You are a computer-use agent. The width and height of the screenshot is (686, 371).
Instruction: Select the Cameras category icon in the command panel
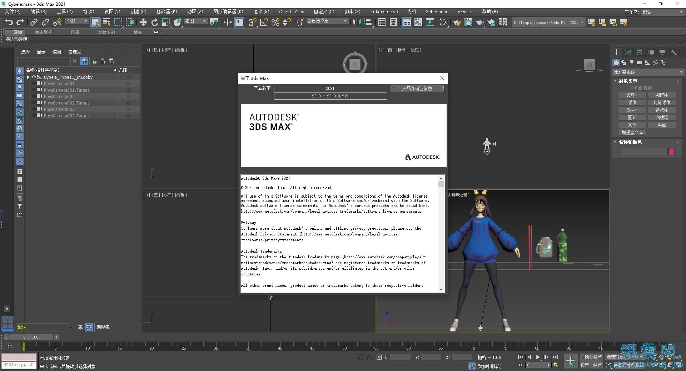[640, 62]
